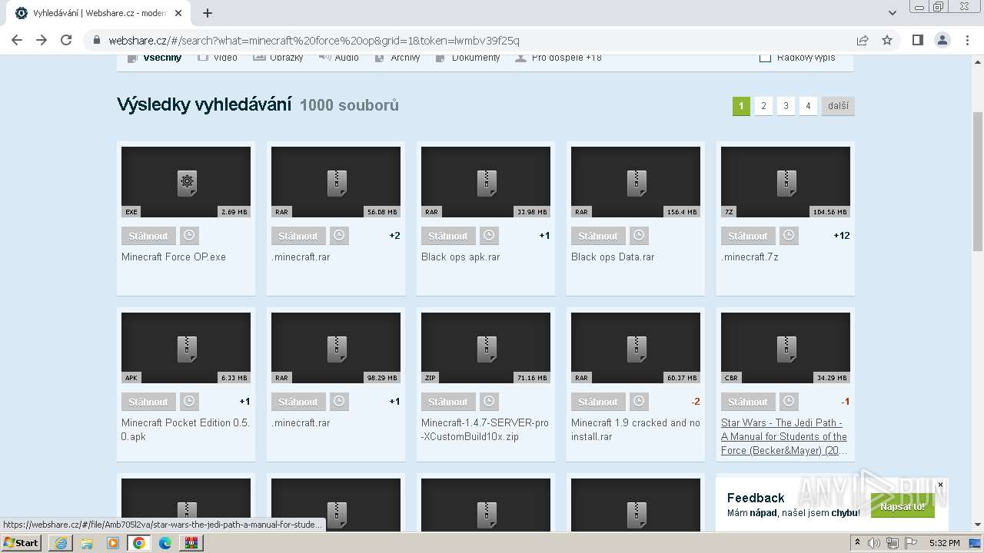
Task: Select the Všechny filter tab
Action: pyautogui.click(x=155, y=58)
